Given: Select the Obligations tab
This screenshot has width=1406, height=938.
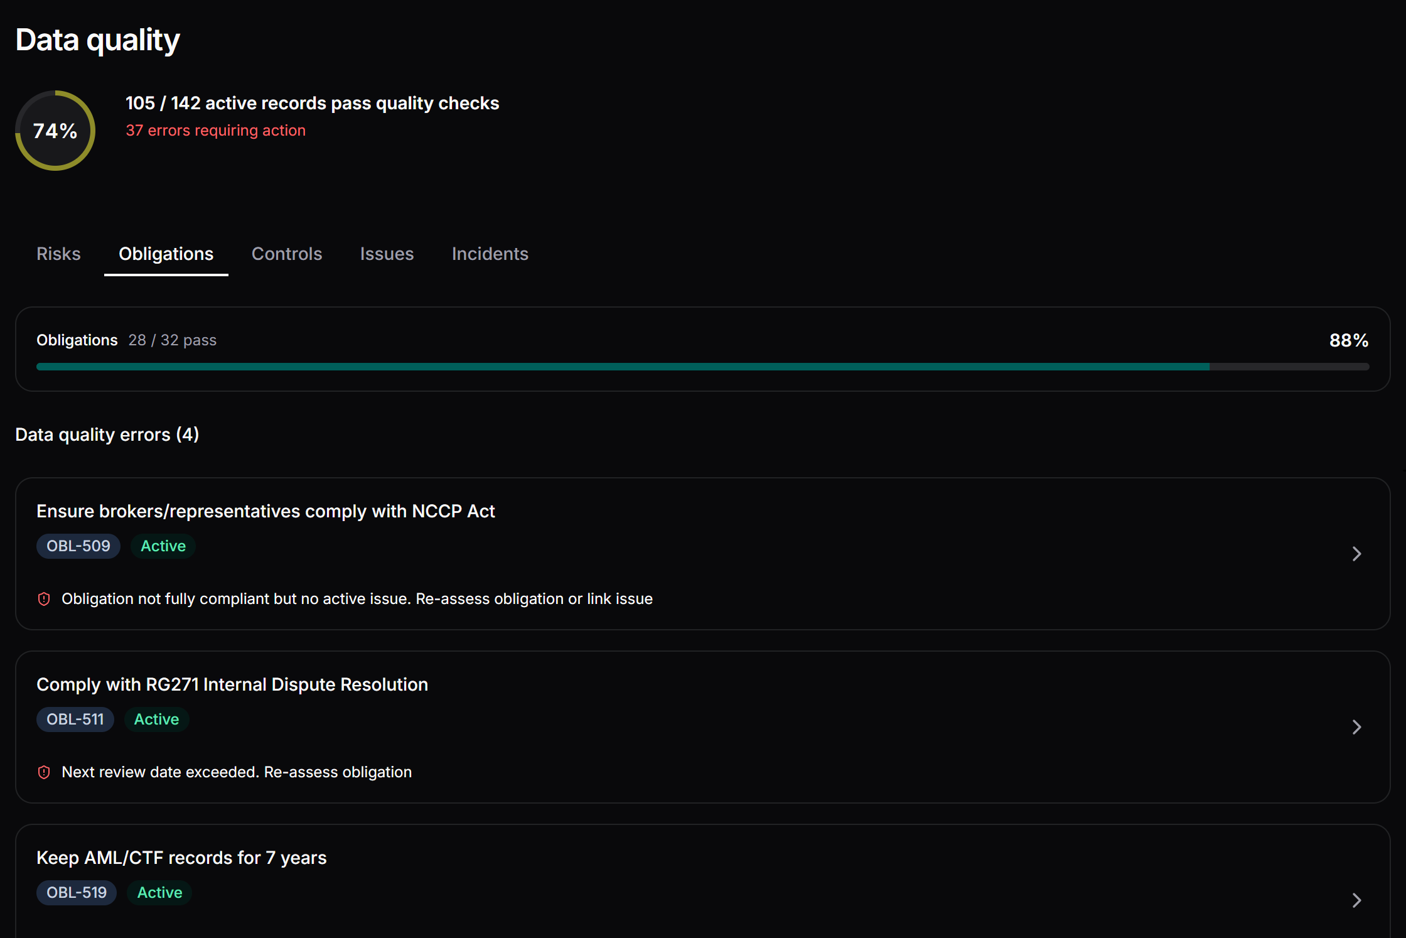Looking at the screenshot, I should [166, 254].
